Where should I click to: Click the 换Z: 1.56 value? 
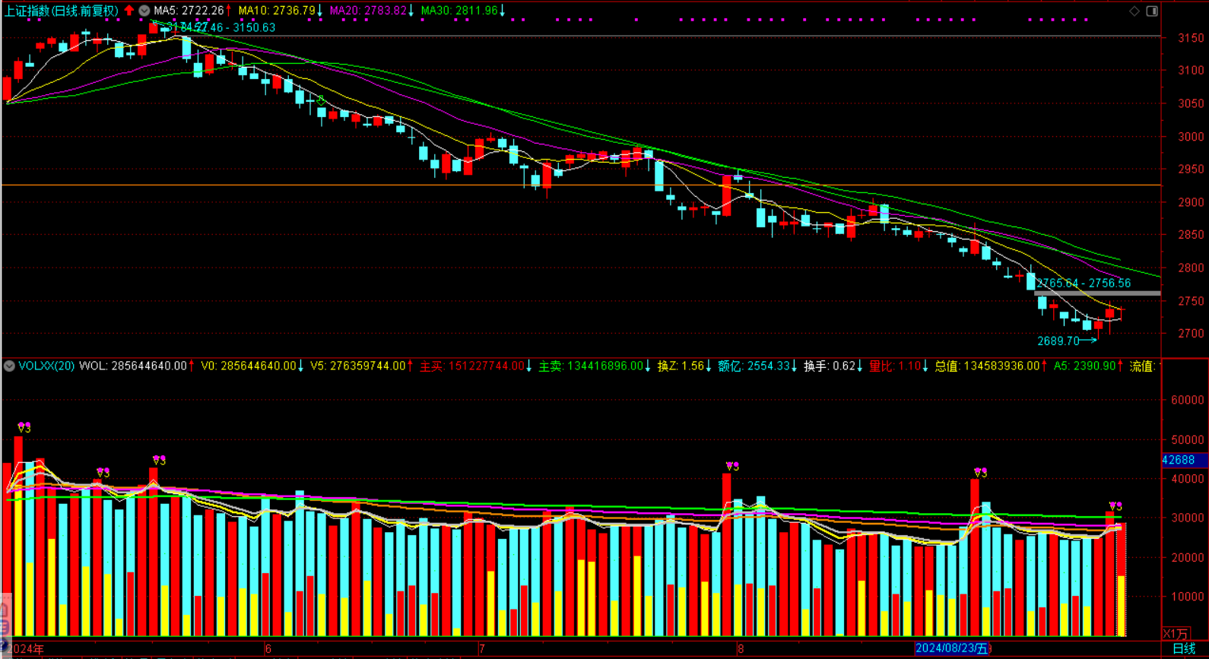coord(681,366)
